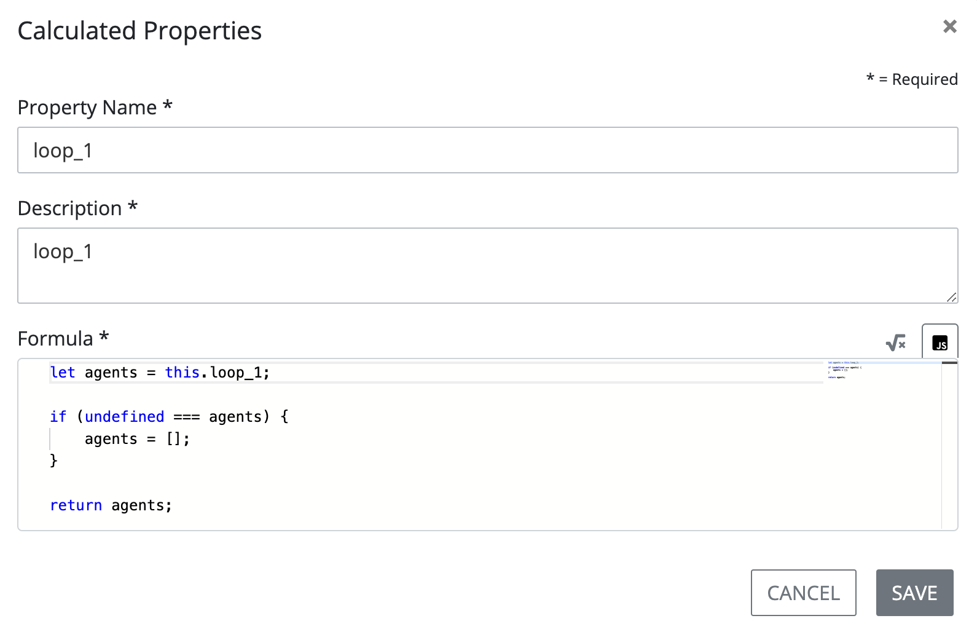This screenshot has height=637, width=977.
Task: Click the closing curly brace line
Action: click(x=54, y=461)
